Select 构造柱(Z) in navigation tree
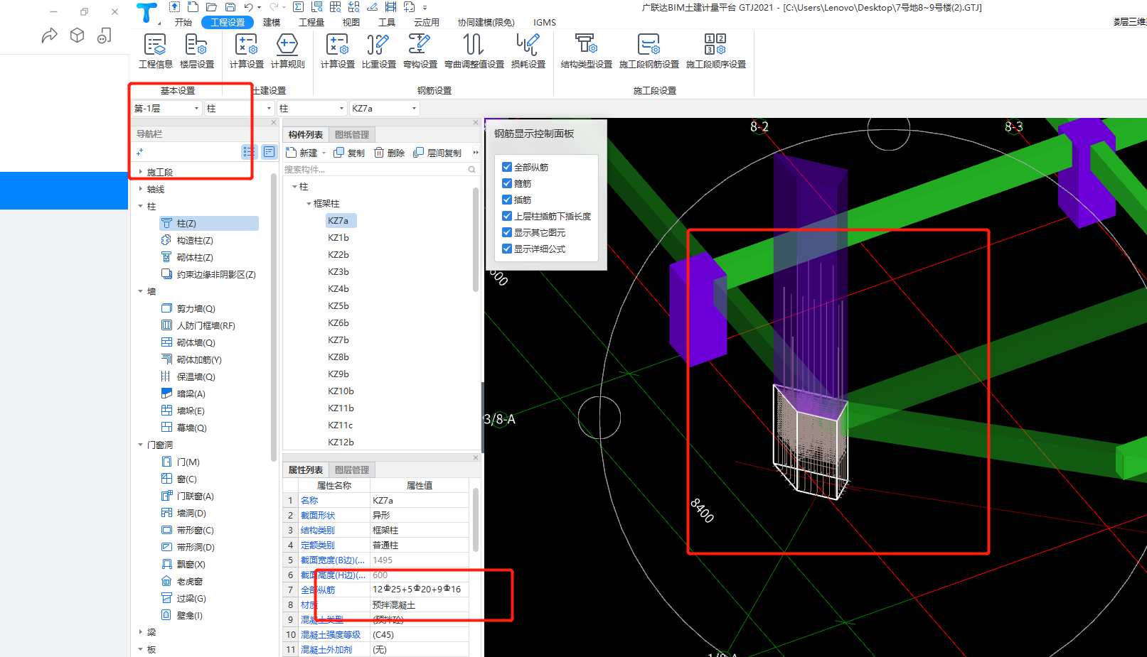This screenshot has width=1147, height=657. (x=195, y=240)
